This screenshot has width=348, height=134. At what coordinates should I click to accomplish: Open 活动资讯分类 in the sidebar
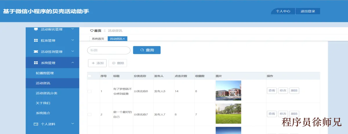[52, 93]
